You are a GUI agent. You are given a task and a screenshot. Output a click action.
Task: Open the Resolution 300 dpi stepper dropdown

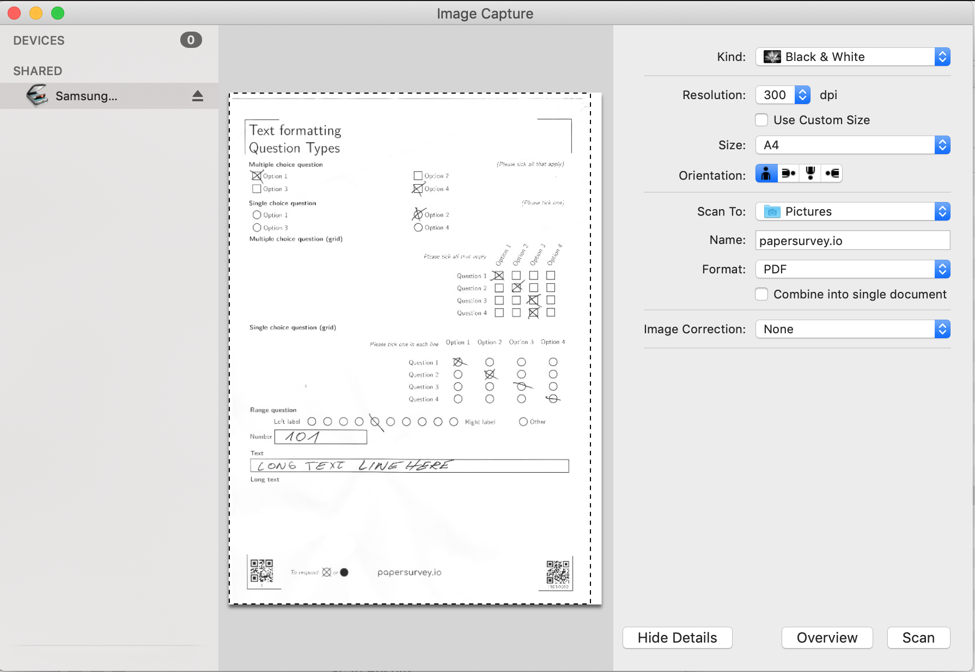(783, 95)
